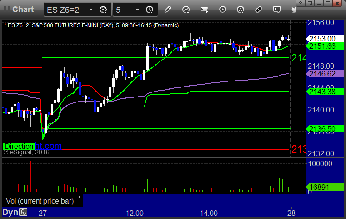Click the green 2136.50 price marker
This screenshot has height=219, width=346.
pyautogui.click(x=325, y=129)
